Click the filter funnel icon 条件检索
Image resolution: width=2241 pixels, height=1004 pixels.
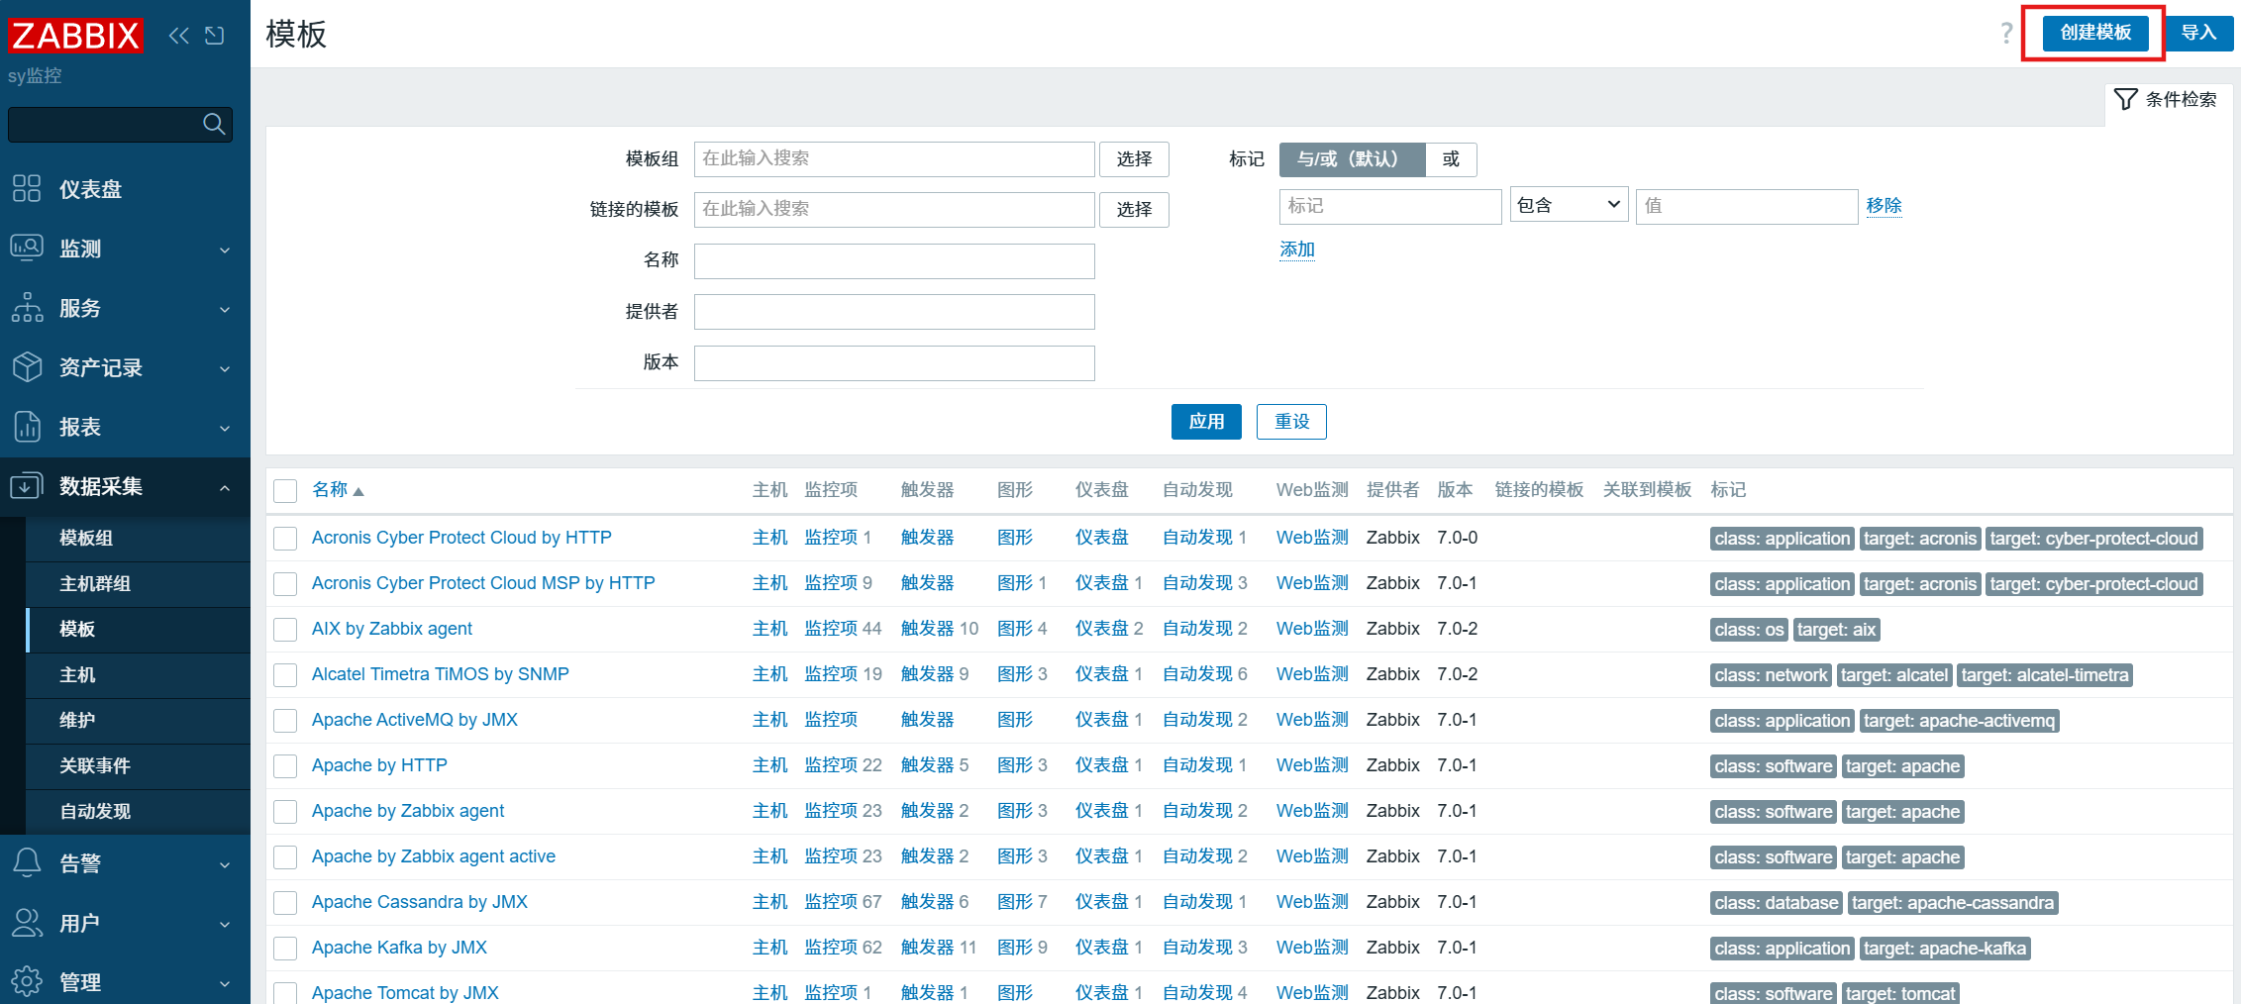(2125, 99)
